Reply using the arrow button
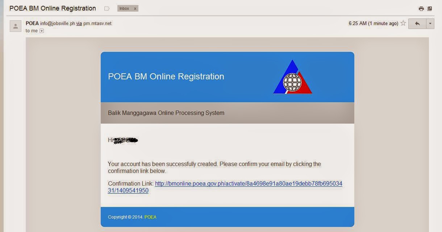The height and width of the screenshot is (232, 442). coord(417,24)
